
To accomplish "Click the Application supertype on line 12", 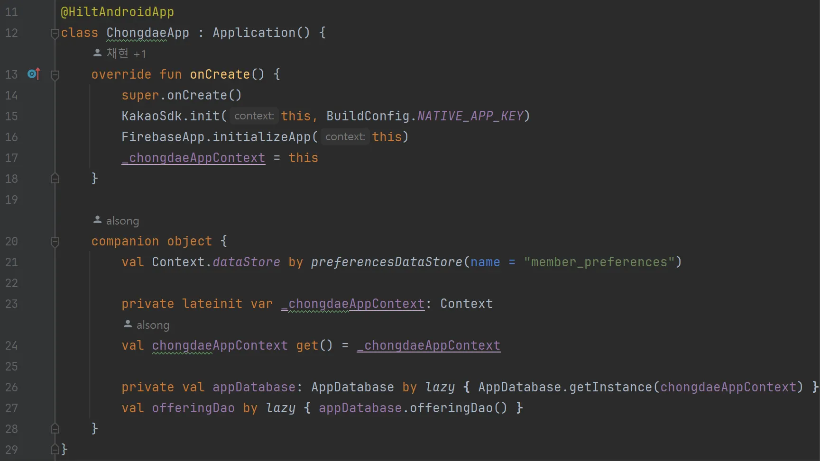I will (x=254, y=33).
